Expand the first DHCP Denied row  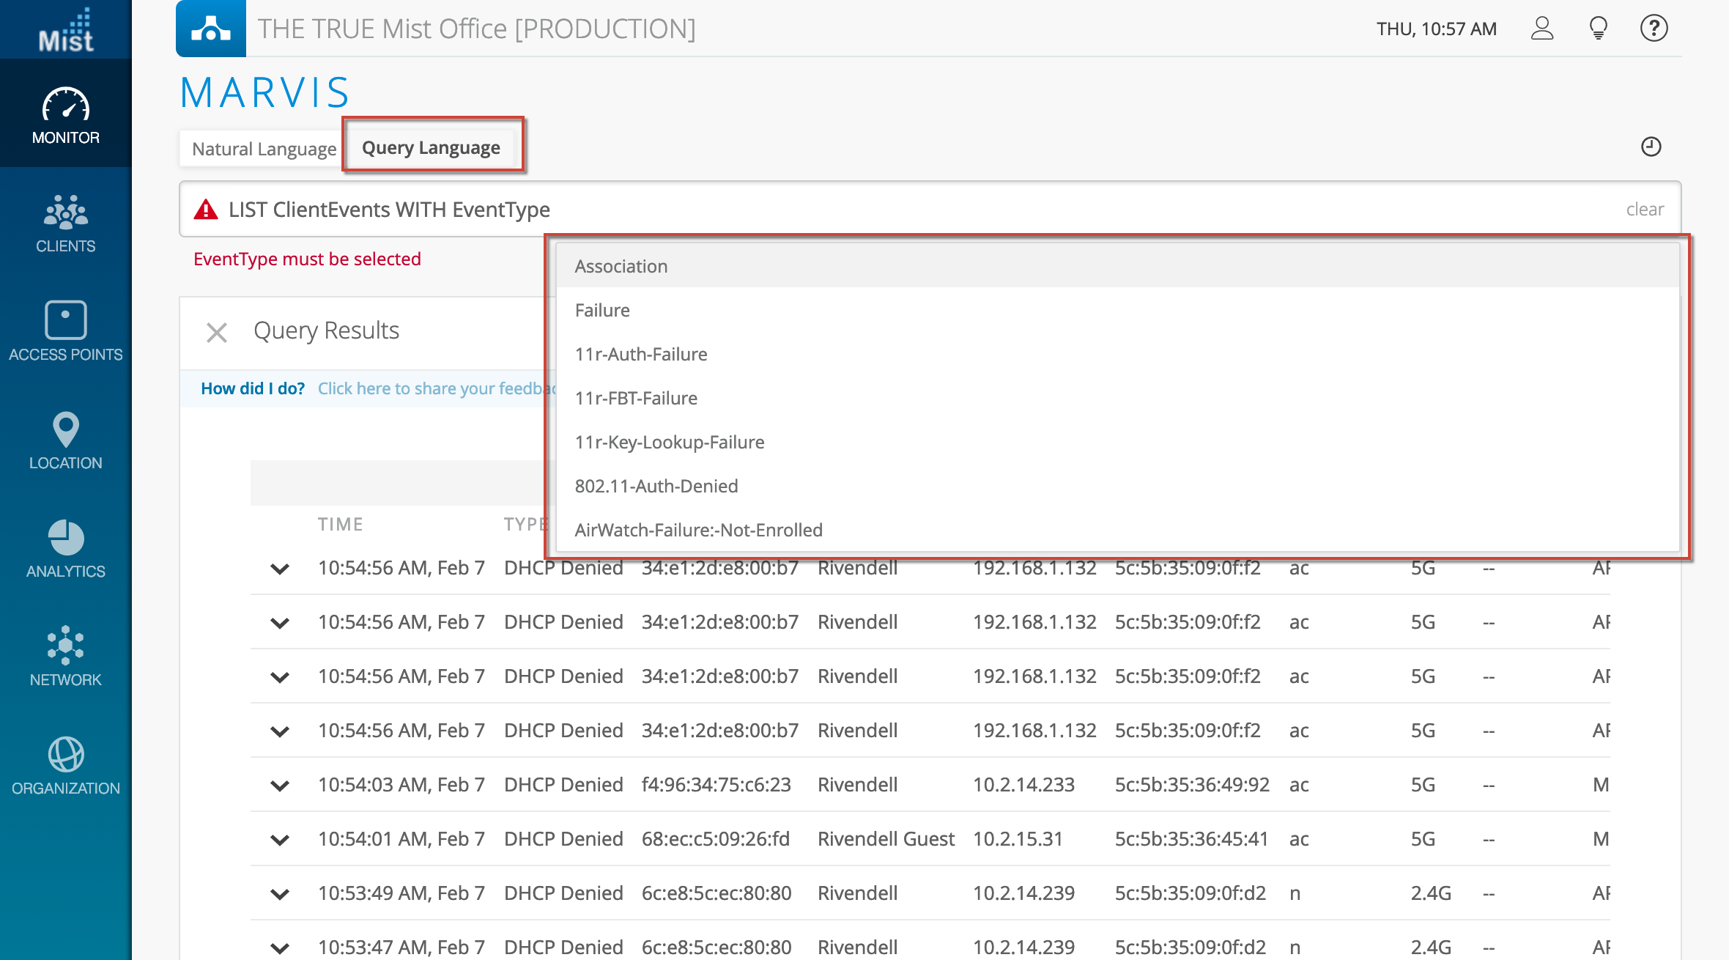[x=280, y=569]
